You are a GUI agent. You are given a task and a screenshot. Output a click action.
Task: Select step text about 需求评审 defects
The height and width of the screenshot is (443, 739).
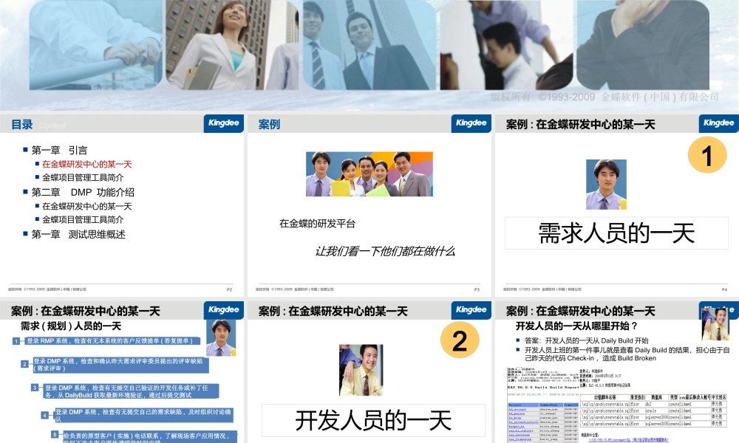[121, 365]
